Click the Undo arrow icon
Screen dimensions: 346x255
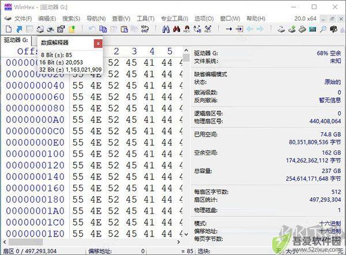[92, 29]
